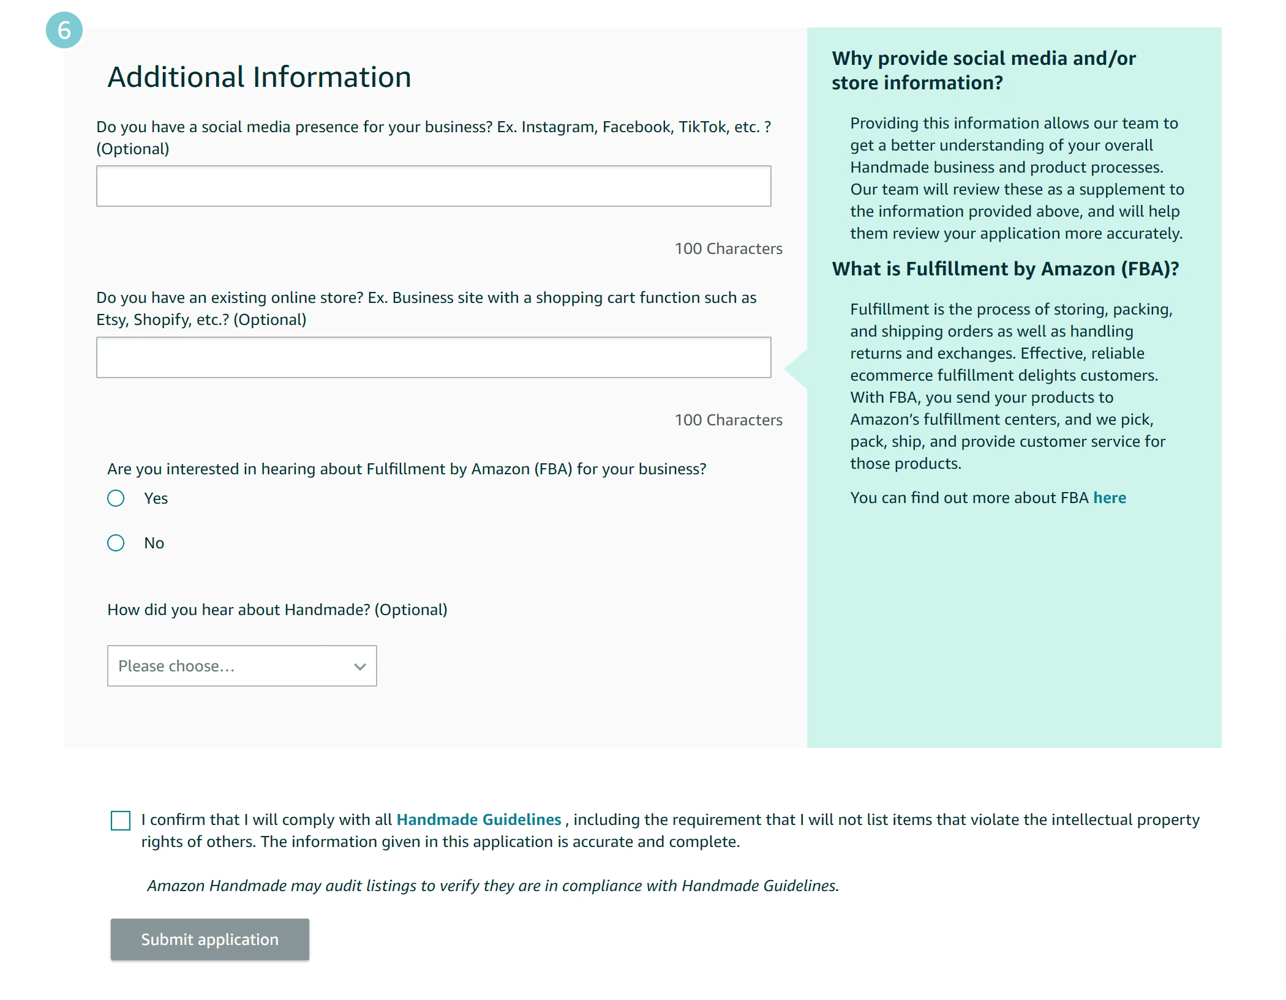The image size is (1286, 1000).
Task: Select the Please choose placeholder option
Action: (x=178, y=666)
